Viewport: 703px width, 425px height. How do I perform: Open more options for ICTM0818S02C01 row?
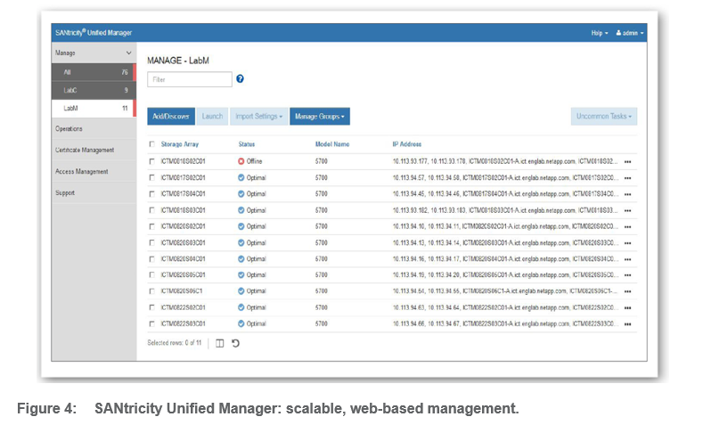click(x=627, y=161)
